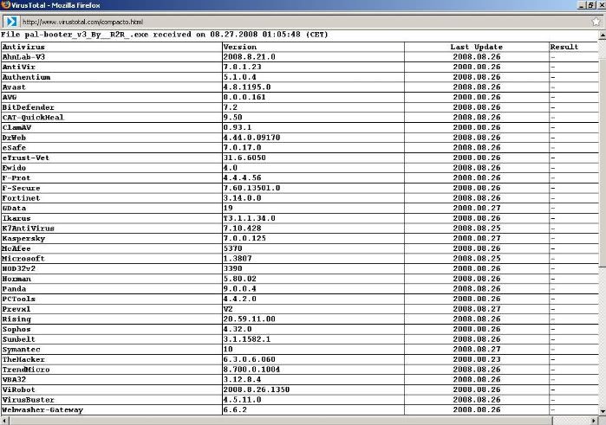
Task: Select the Norman row name
Action: coord(16,279)
